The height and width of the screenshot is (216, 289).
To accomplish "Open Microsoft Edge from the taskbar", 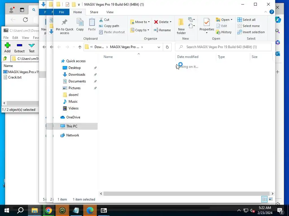I will (90, 210).
